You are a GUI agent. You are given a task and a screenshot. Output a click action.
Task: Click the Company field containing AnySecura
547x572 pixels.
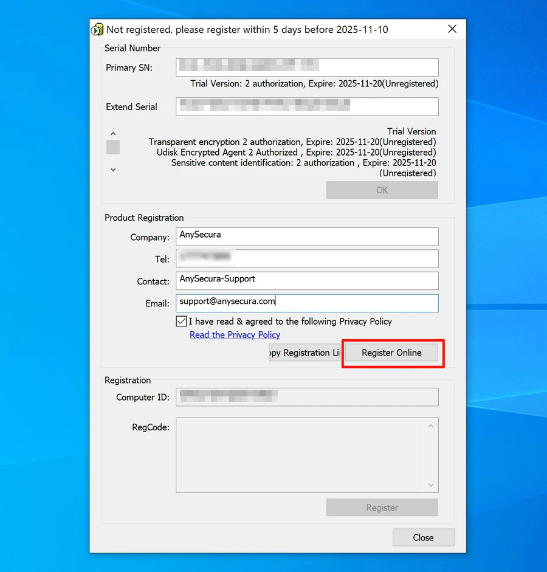tap(307, 236)
